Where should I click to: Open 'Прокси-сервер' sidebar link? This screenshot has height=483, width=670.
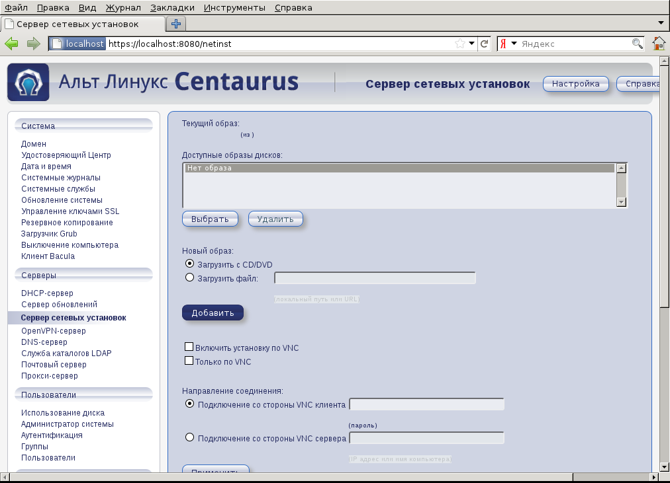click(x=50, y=376)
